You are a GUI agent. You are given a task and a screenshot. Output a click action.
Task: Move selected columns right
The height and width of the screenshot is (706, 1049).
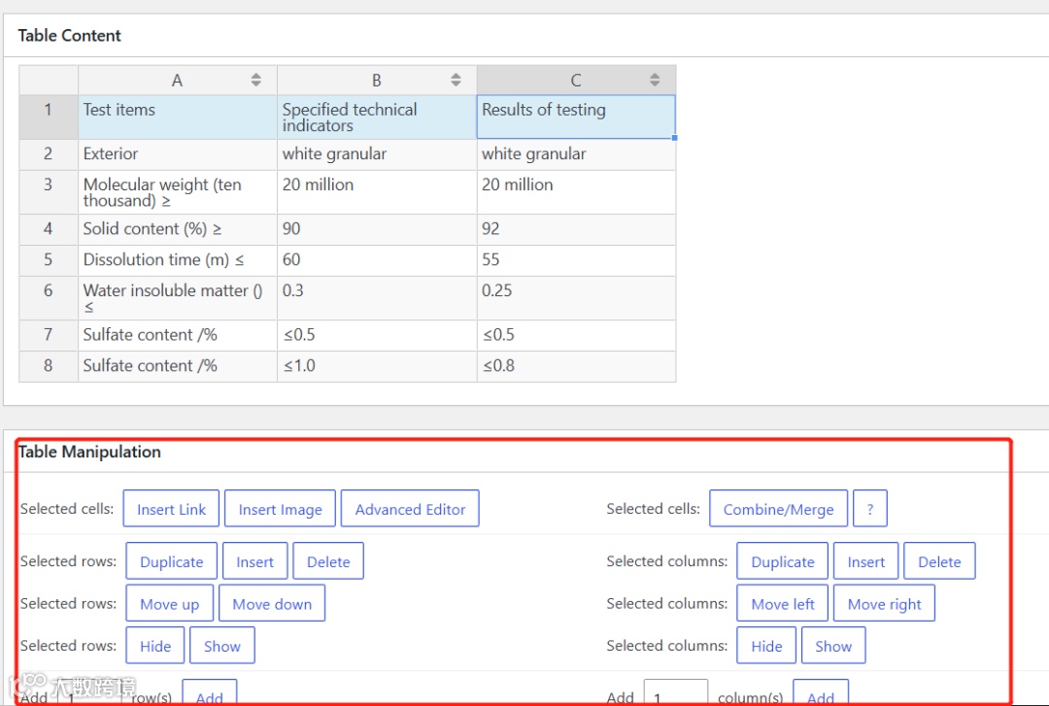(x=885, y=603)
